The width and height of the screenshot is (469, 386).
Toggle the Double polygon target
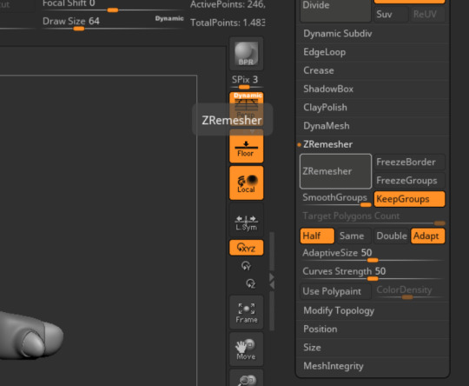pyautogui.click(x=391, y=236)
